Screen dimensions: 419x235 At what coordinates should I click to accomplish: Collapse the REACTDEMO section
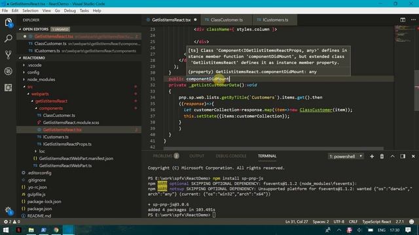pyautogui.click(x=20, y=58)
